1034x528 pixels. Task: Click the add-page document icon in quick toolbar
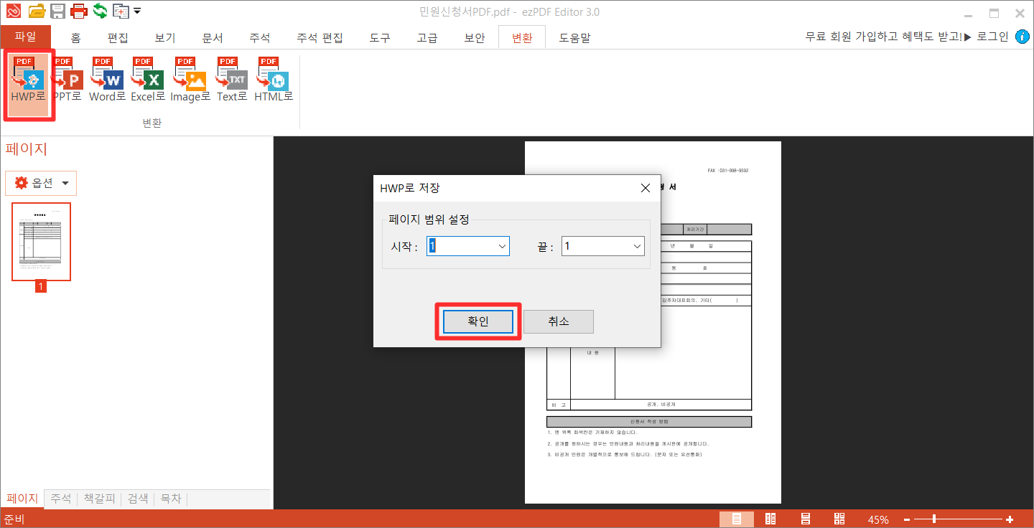[121, 11]
